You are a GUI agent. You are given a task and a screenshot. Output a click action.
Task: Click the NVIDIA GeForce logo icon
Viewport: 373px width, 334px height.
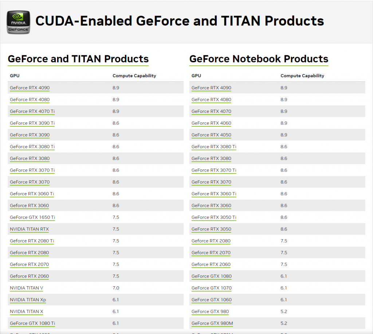pyautogui.click(x=18, y=22)
